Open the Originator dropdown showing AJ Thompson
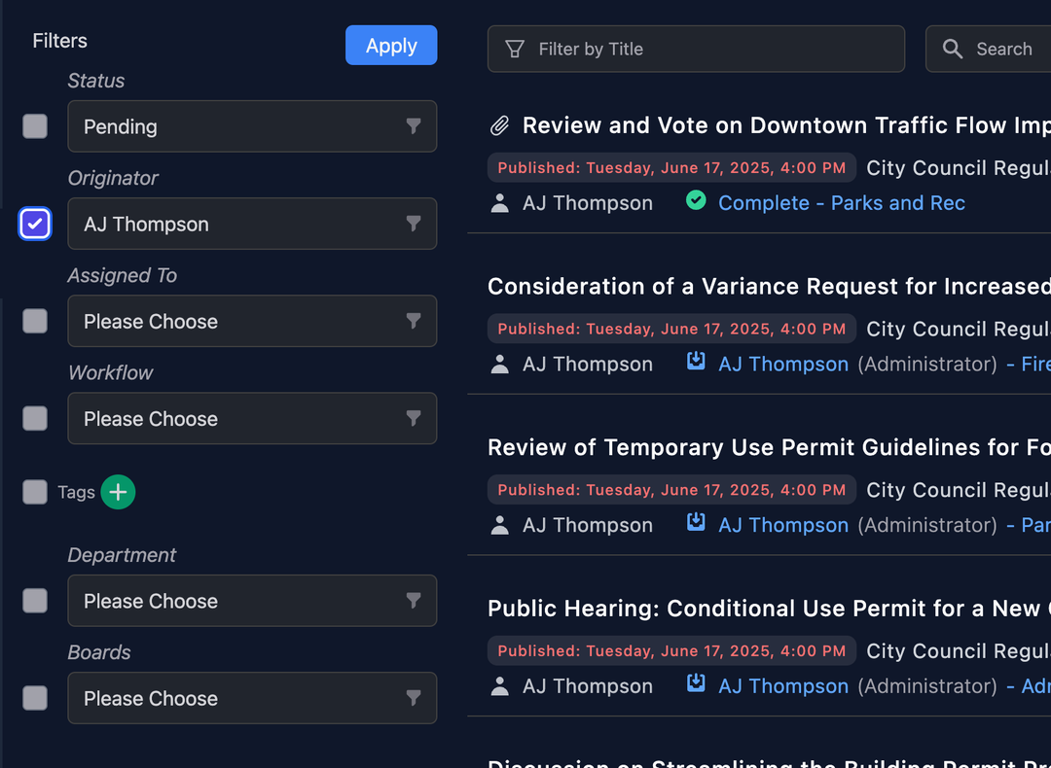Viewport: 1051px width, 768px height. tap(252, 224)
